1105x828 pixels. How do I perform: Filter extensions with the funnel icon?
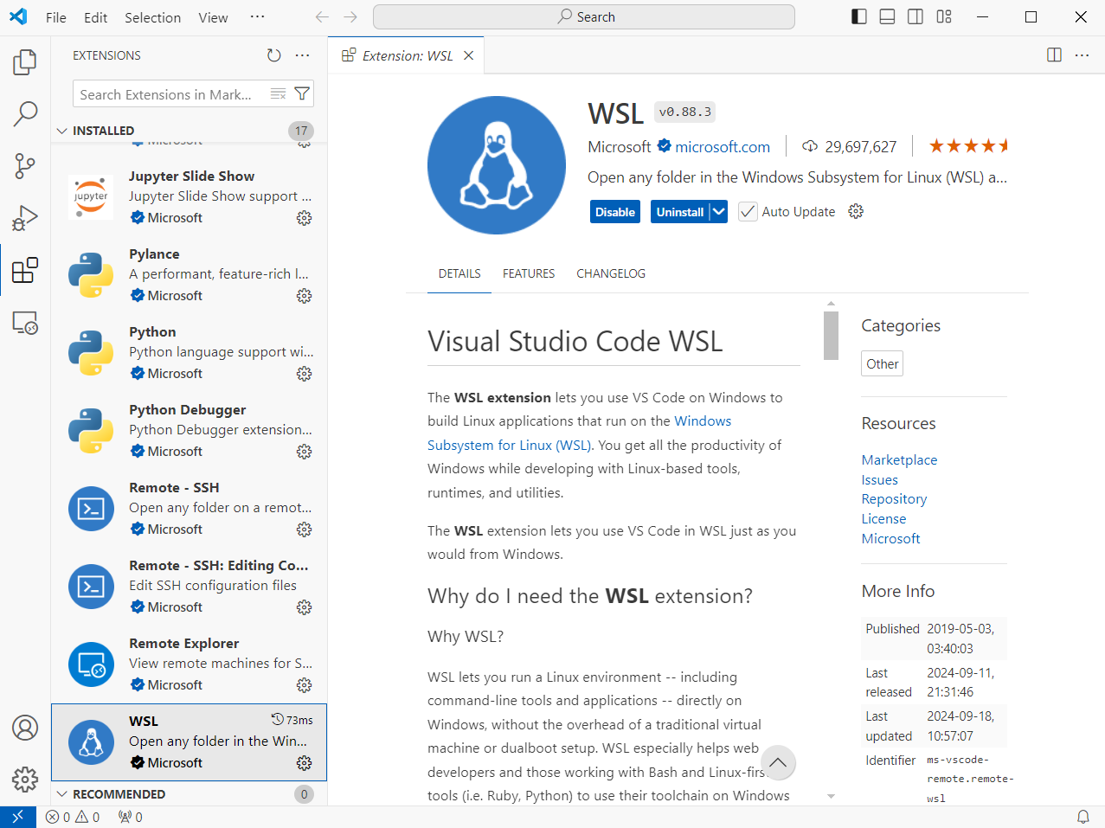(302, 93)
